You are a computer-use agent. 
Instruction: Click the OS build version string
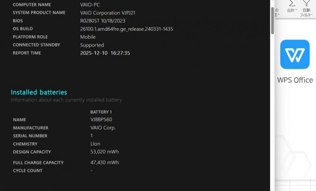coord(126,29)
